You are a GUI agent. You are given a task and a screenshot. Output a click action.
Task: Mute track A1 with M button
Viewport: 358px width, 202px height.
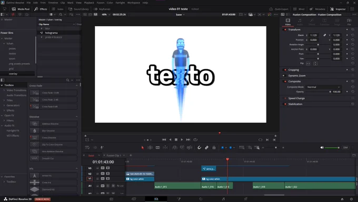tap(113, 186)
